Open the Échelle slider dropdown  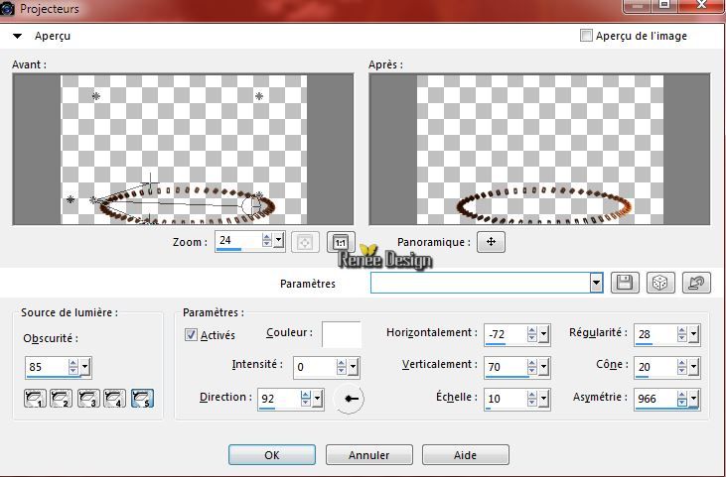[544, 399]
